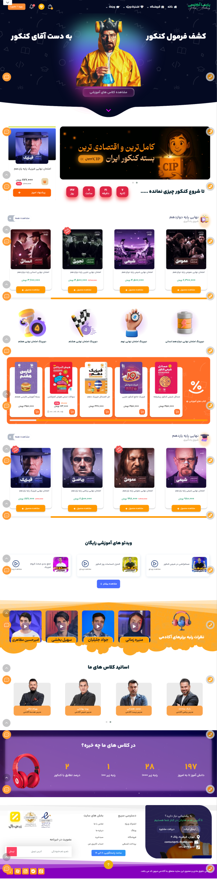This screenshot has height=888, width=217.
Task: Click the yellow diamond icon in header
Action: point(41,7)
